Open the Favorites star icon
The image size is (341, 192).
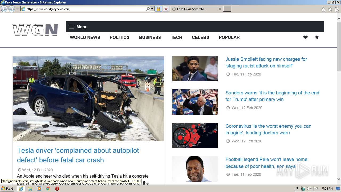click(x=330, y=9)
